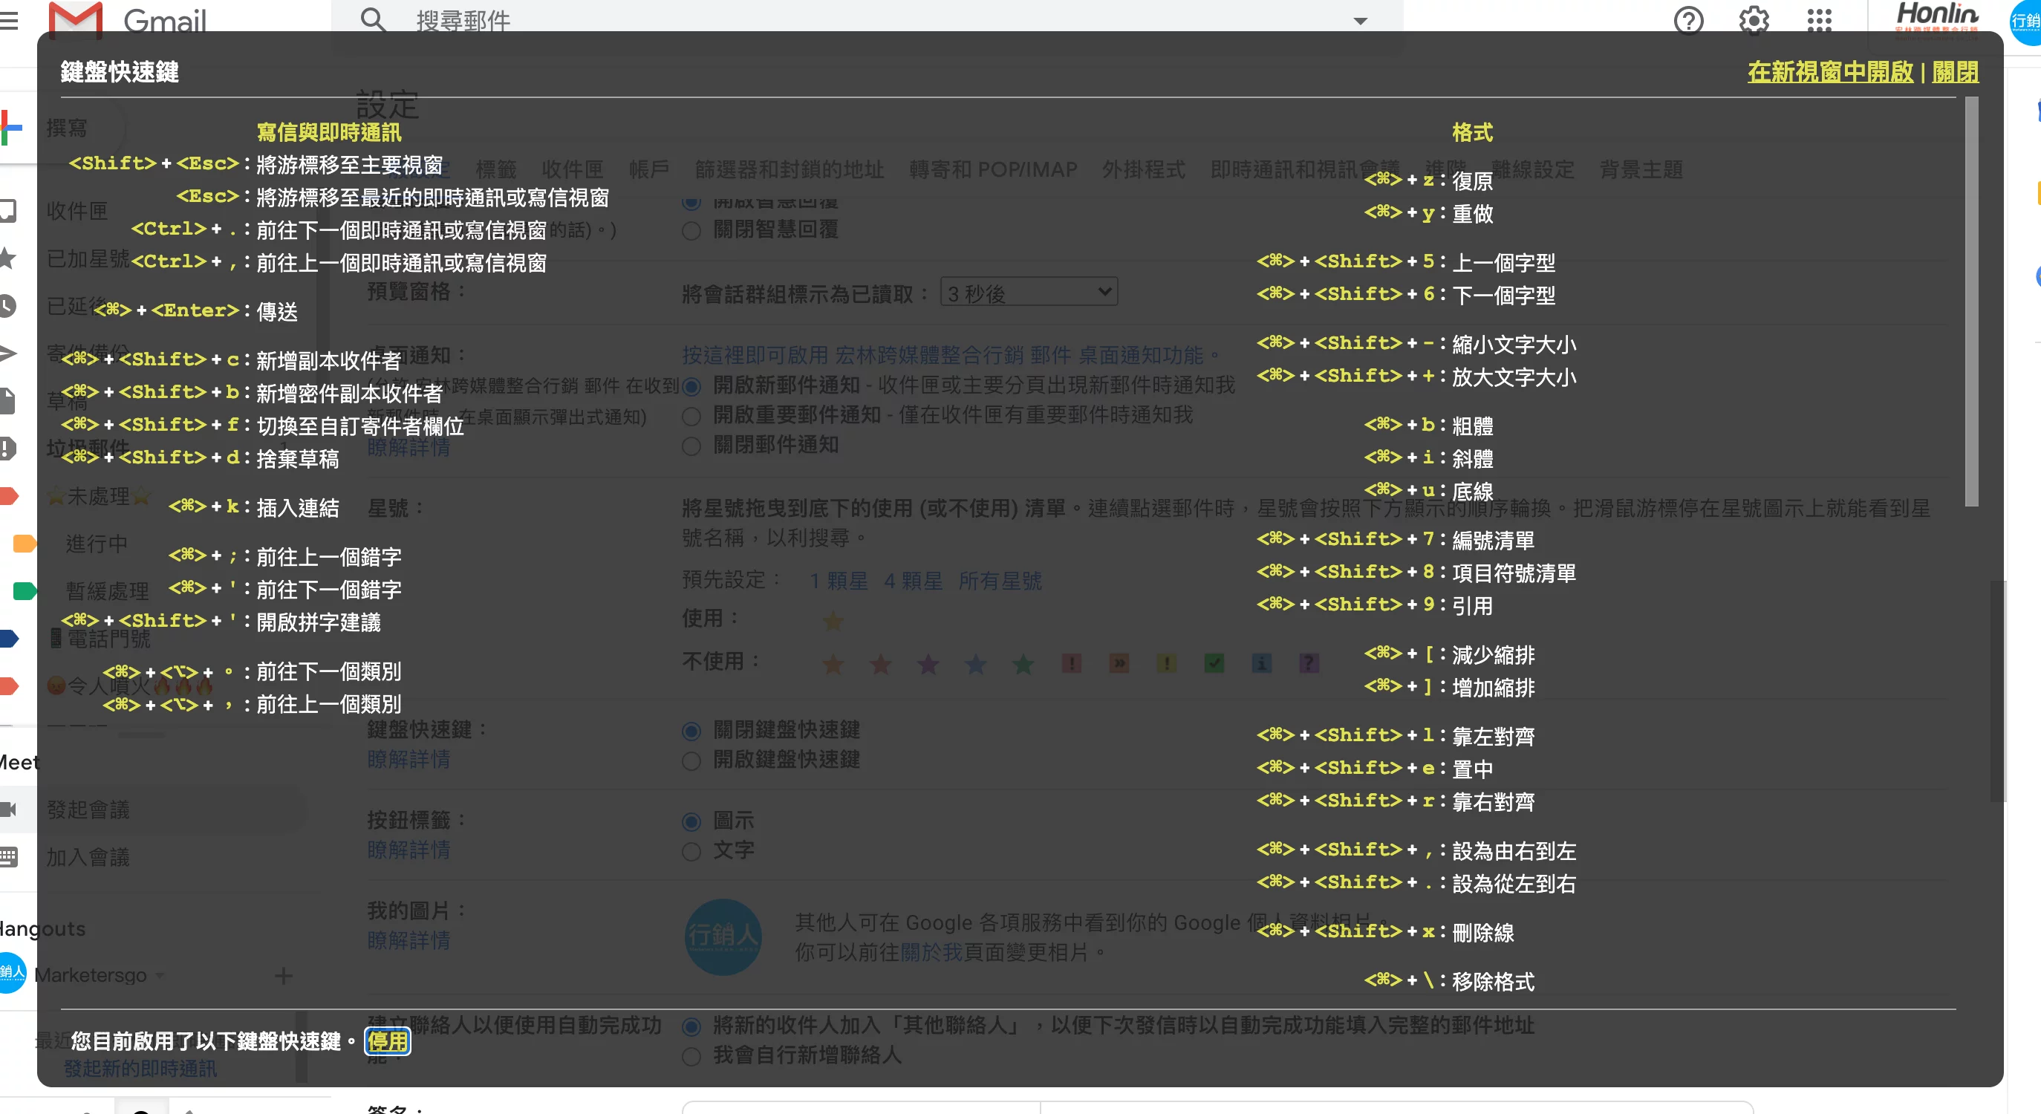The image size is (2041, 1114).
Task: Click the compose plus icon
Action: pos(11,128)
